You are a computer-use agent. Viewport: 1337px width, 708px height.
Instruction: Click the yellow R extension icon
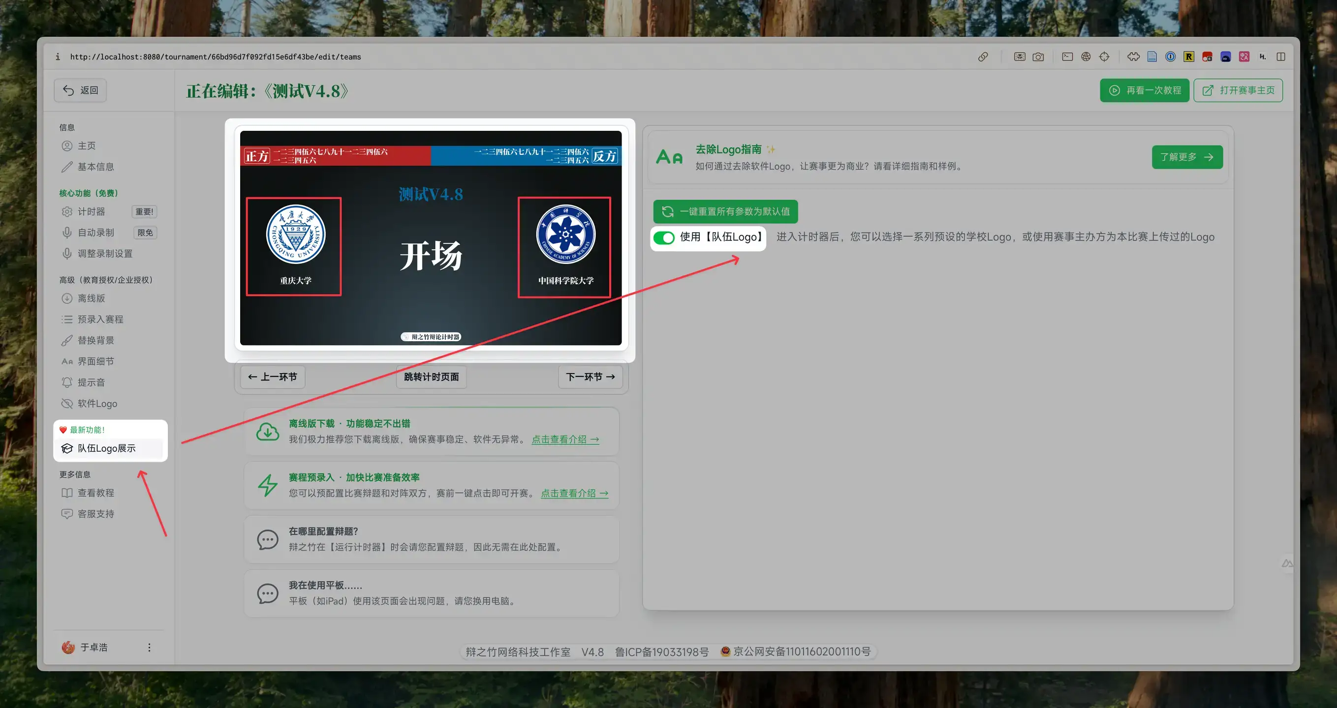(1188, 57)
